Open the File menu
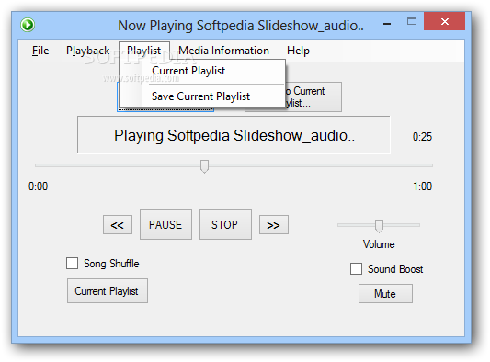Image resolution: width=490 pixels, height=362 pixels. [40, 51]
